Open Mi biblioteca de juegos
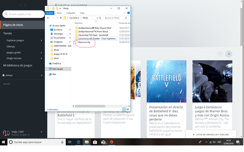Viewport: 244px width, 152px height. pyautogui.click(x=17, y=65)
